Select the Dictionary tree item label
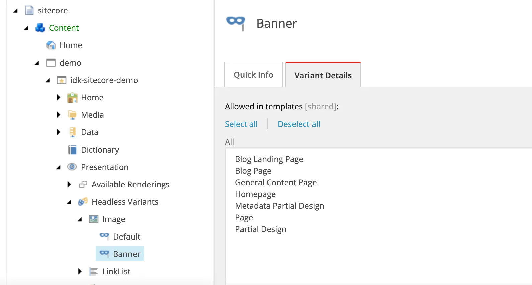The height and width of the screenshot is (285, 532). click(100, 150)
